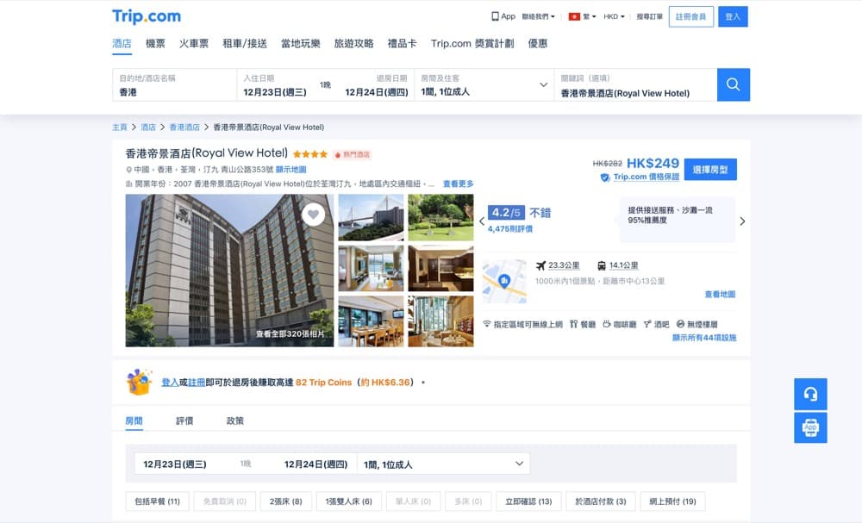Open the language 繁 dropdown
862x523 pixels.
pos(589,16)
